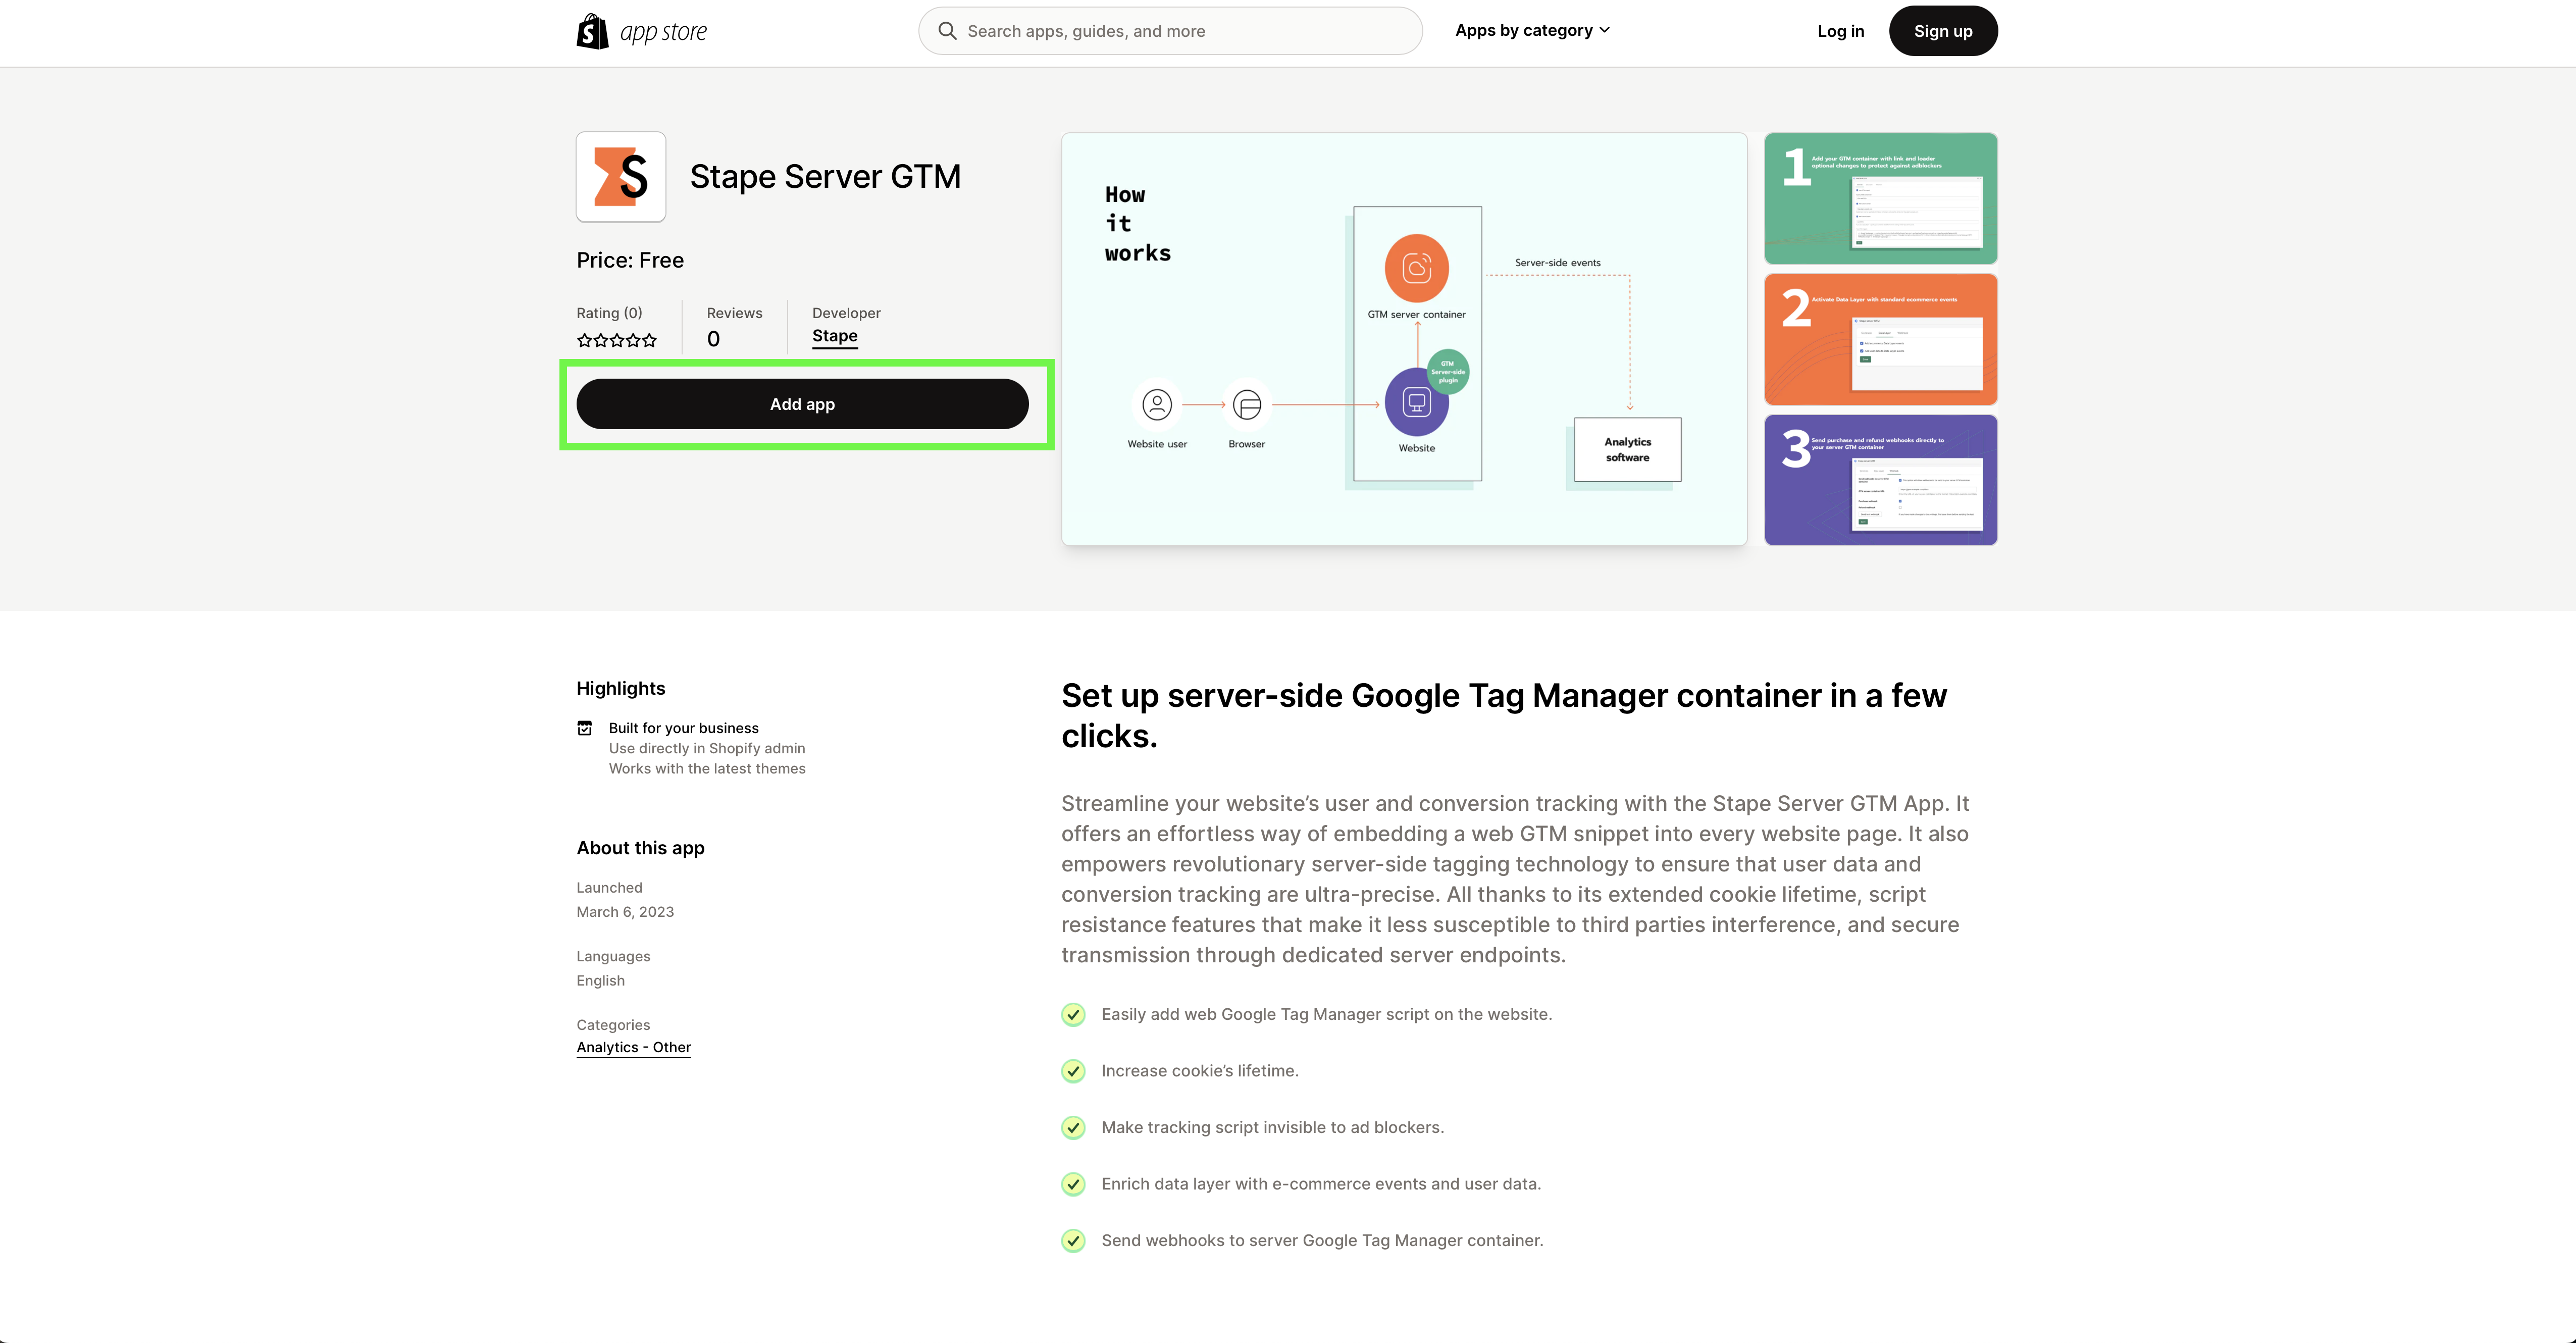Select screenshot thumbnail number 2 (orange)

pos(1880,339)
